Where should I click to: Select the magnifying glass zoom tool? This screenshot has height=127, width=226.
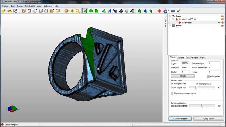[x=78, y=11]
